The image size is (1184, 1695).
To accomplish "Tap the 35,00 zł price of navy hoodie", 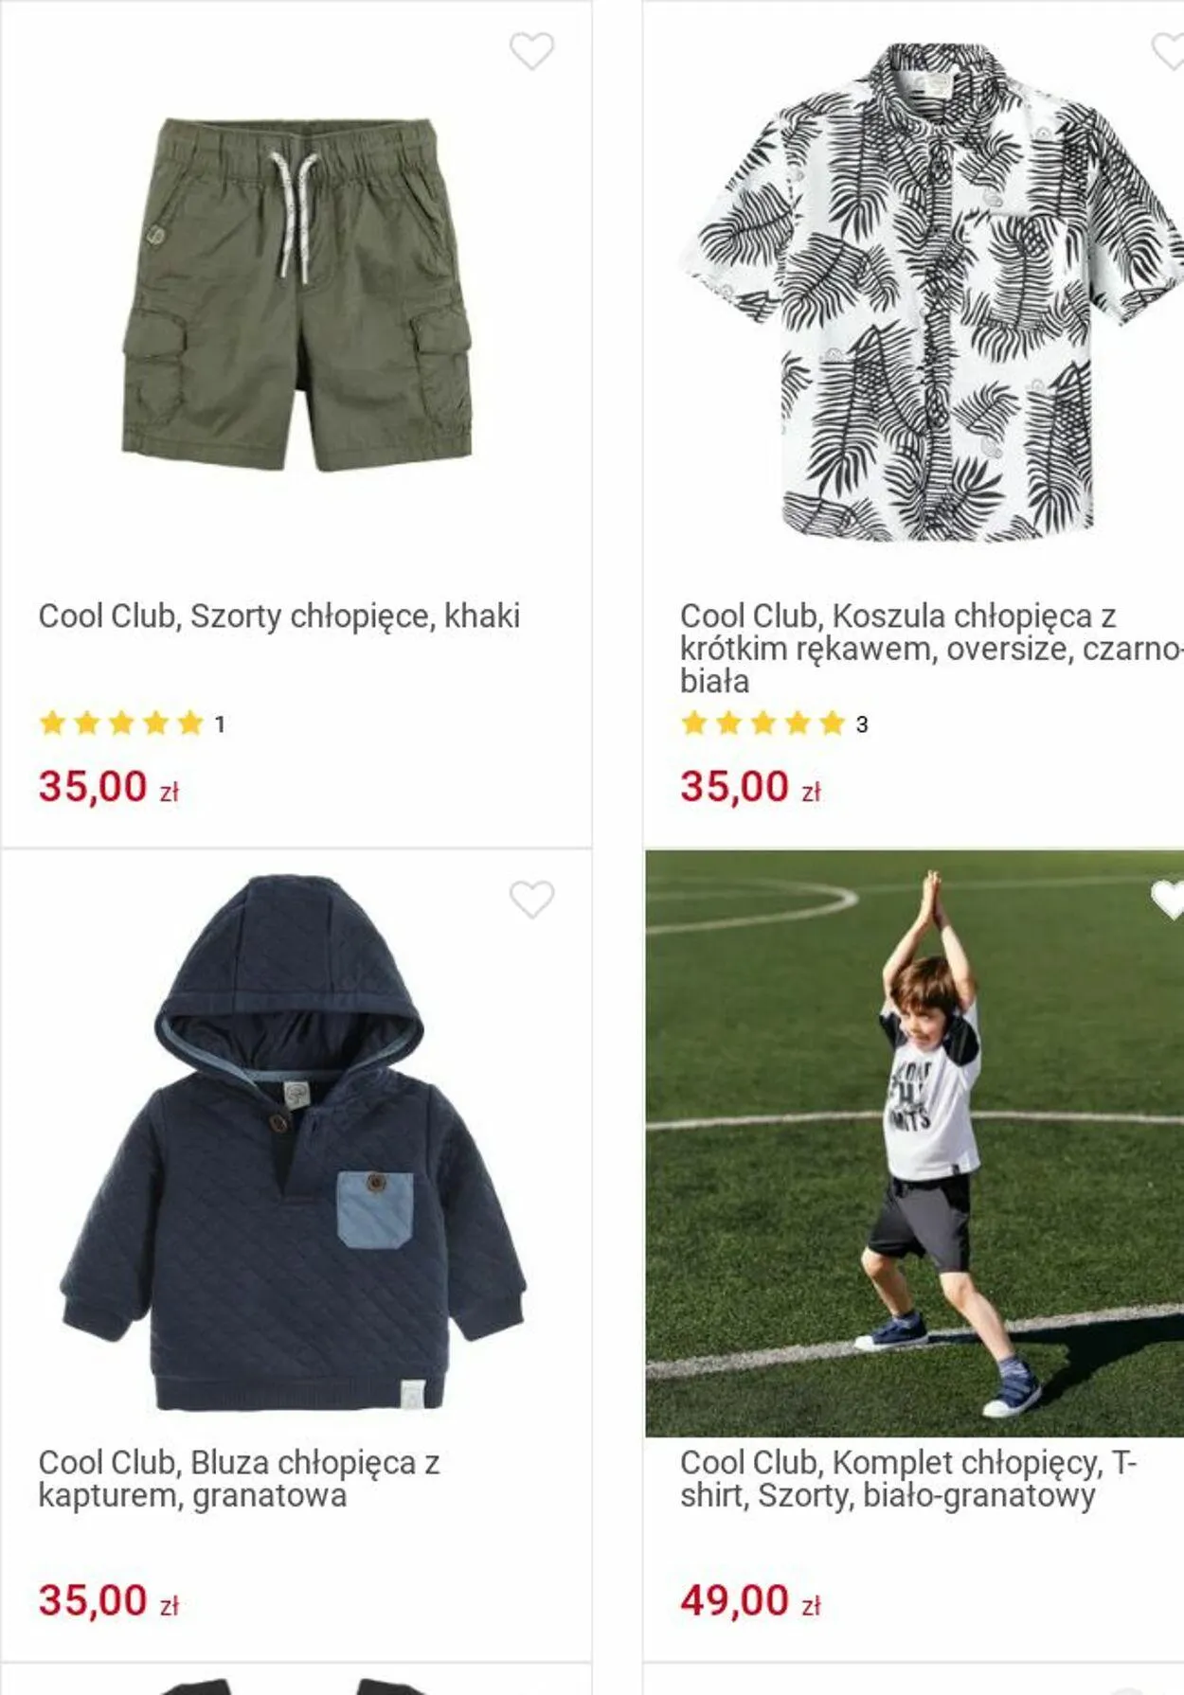I will [109, 1601].
